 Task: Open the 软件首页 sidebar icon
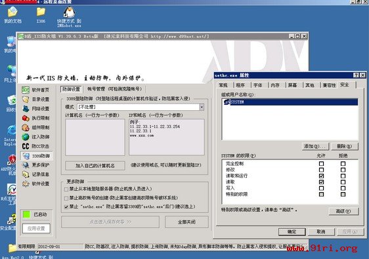coord(26,90)
